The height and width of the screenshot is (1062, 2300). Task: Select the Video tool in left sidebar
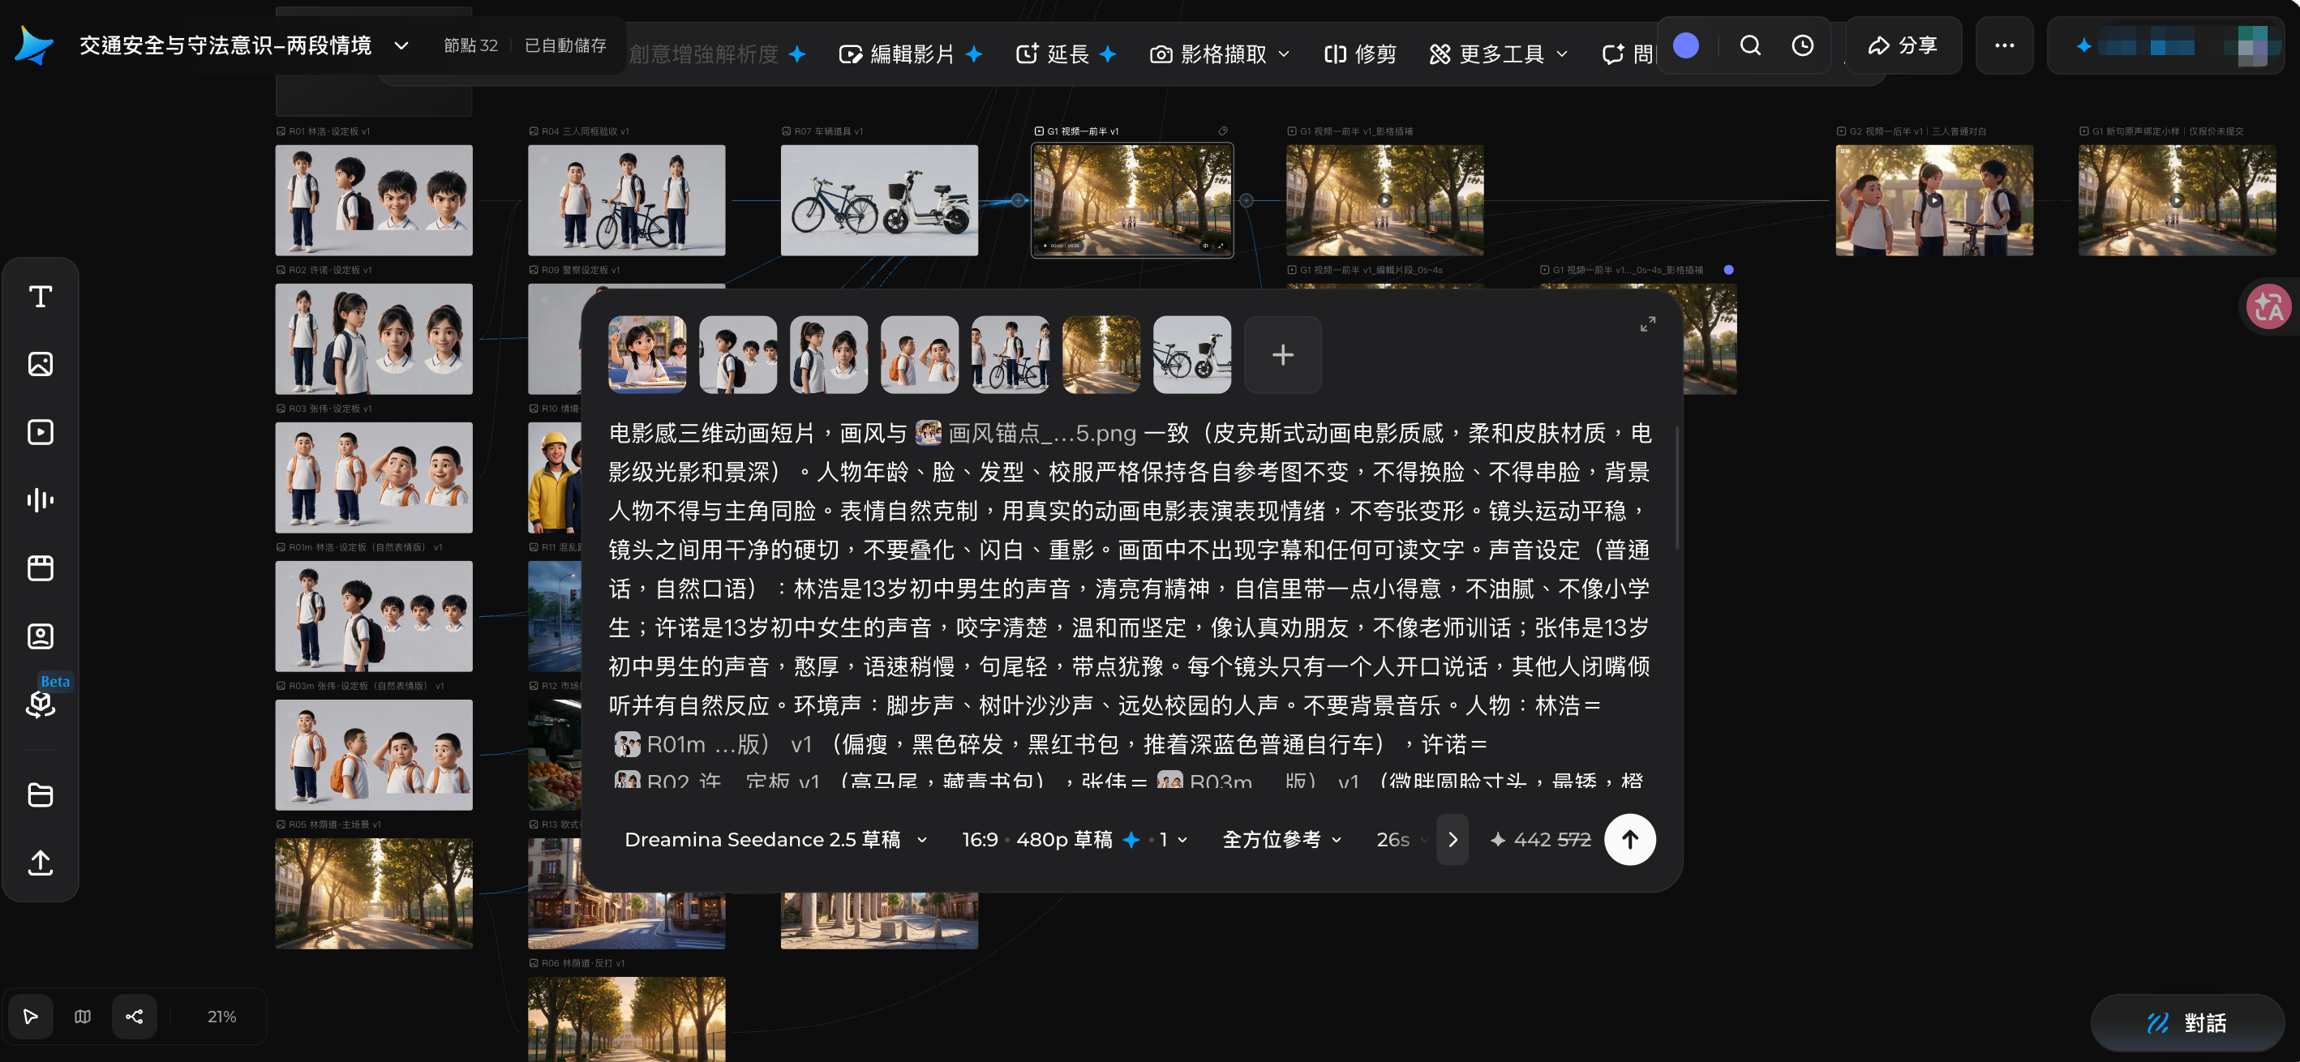[41, 432]
